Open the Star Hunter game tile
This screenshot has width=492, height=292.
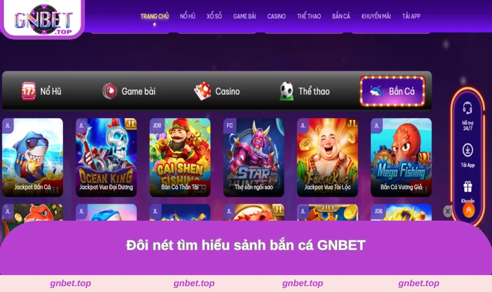point(254,158)
